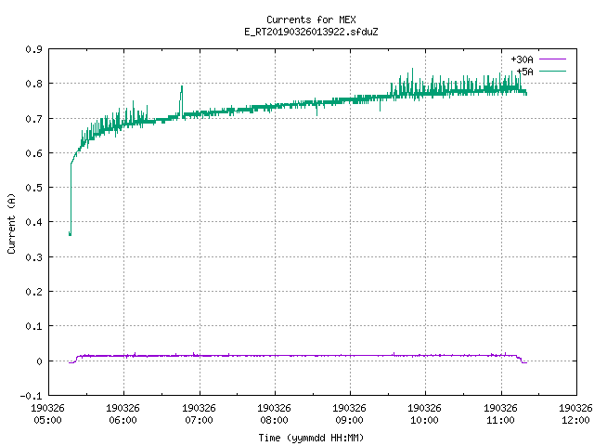This screenshot has width=594, height=446.
Task: Click the y-axis tick value 0.2
Action: tap(33, 292)
